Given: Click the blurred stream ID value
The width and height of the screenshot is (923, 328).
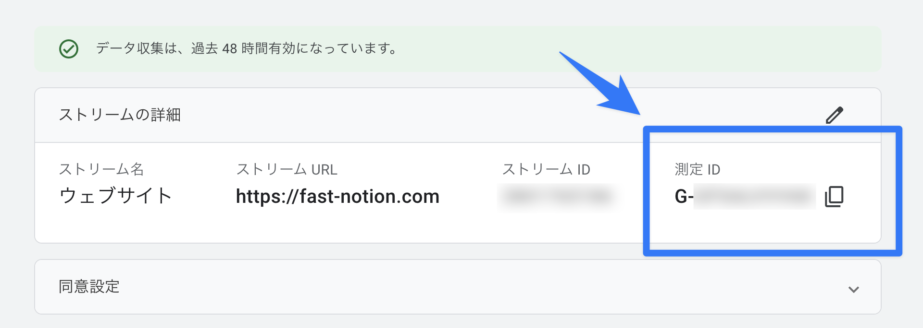Looking at the screenshot, I should point(559,197).
